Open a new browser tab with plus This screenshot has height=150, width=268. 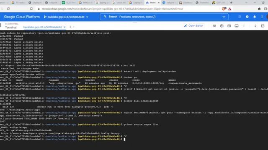231,2
